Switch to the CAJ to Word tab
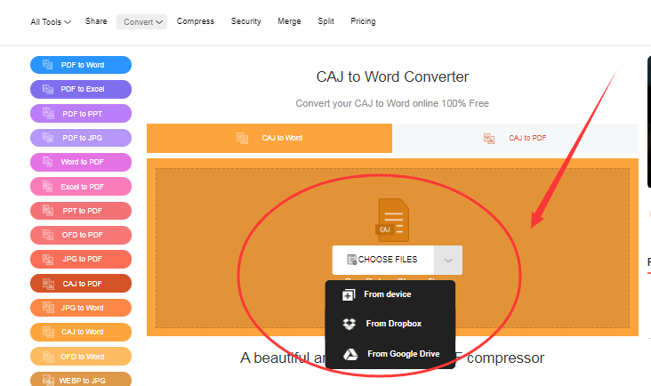This screenshot has height=386, width=651. [x=269, y=138]
